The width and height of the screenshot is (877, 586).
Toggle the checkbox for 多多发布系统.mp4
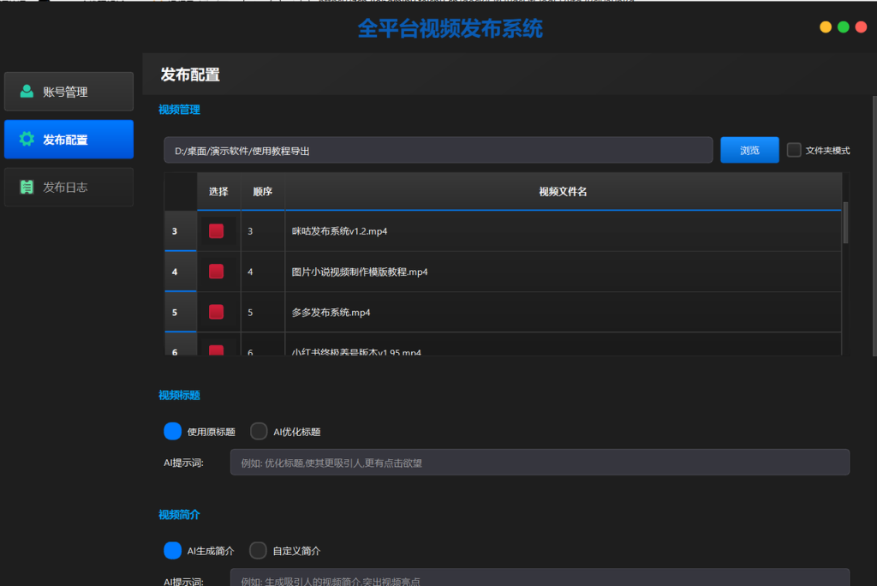point(217,312)
